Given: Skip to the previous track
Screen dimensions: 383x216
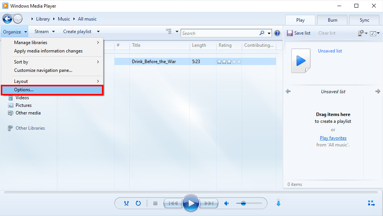Looking at the screenshot, I should 173,203.
